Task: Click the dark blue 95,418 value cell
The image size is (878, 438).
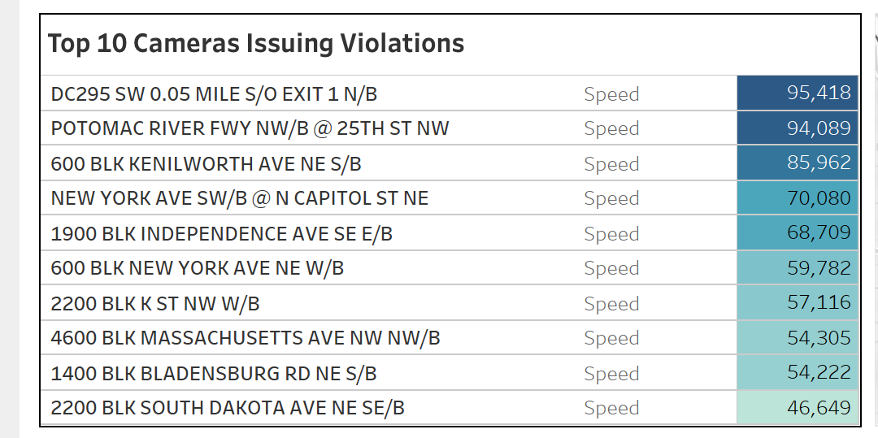Action: point(798,93)
